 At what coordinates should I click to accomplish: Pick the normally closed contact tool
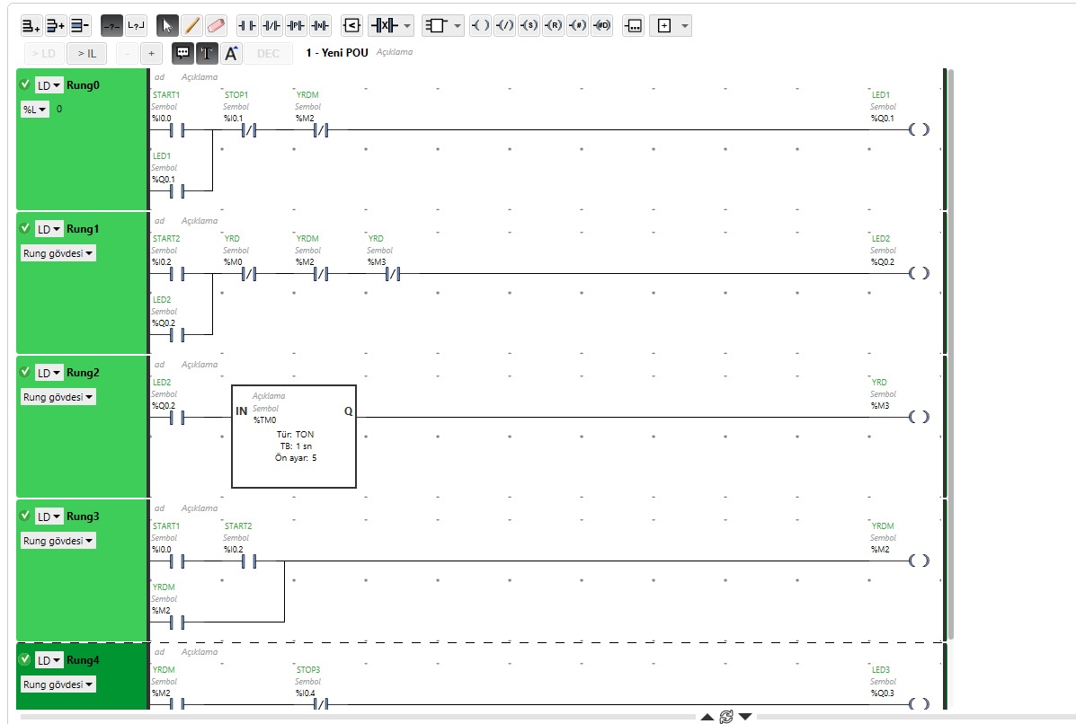(271, 26)
